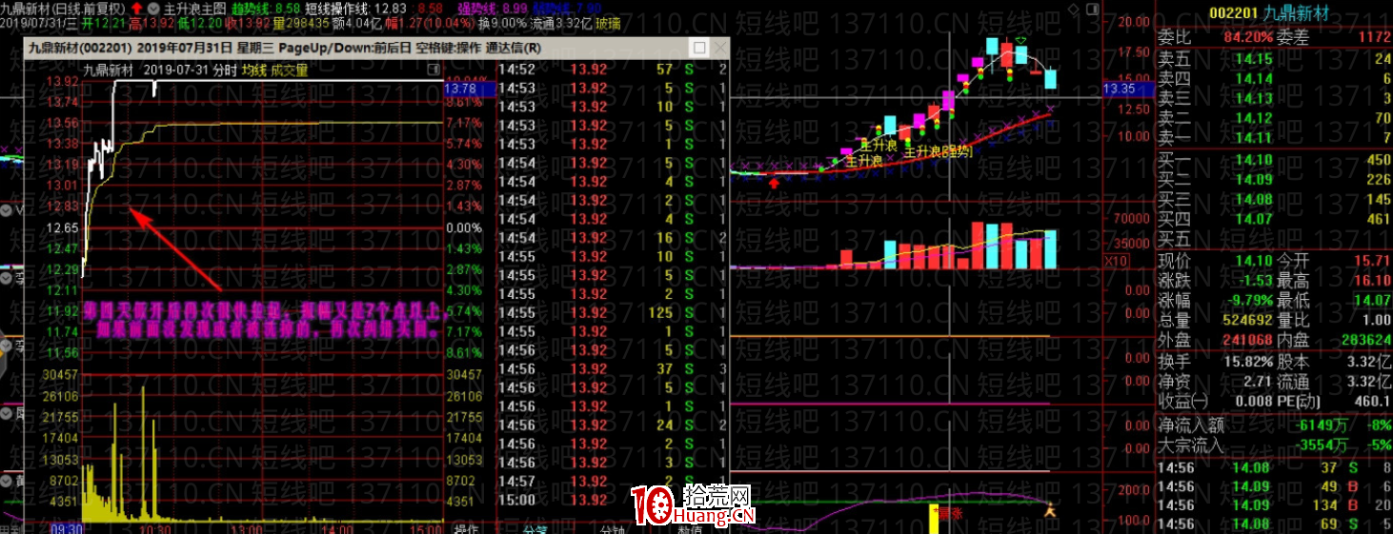Image resolution: width=1393 pixels, height=534 pixels.
Task: Select the 卖四 14.14 order row
Action: pyautogui.click(x=1274, y=78)
